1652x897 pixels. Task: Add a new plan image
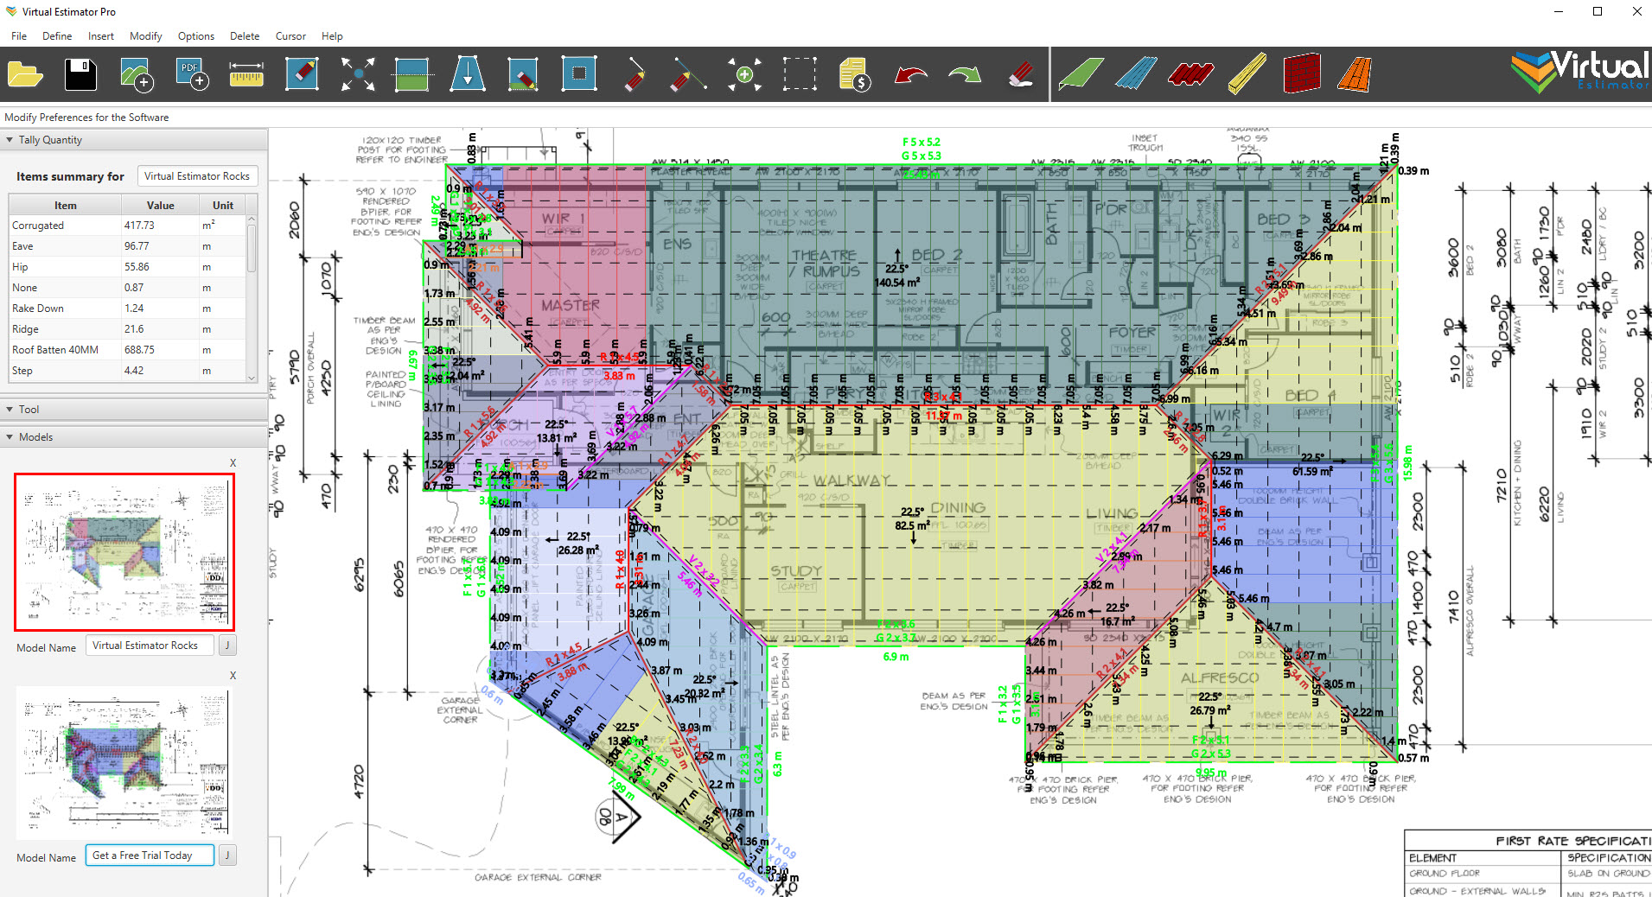pos(135,74)
